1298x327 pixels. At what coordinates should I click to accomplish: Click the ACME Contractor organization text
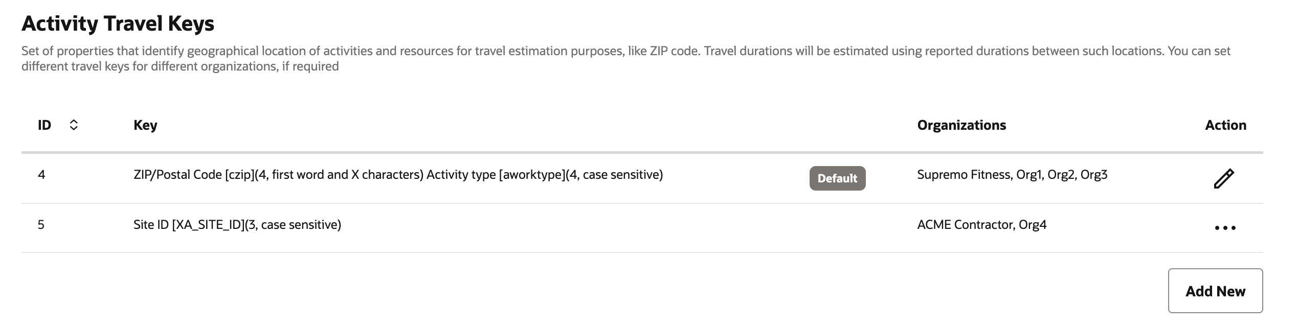click(965, 225)
